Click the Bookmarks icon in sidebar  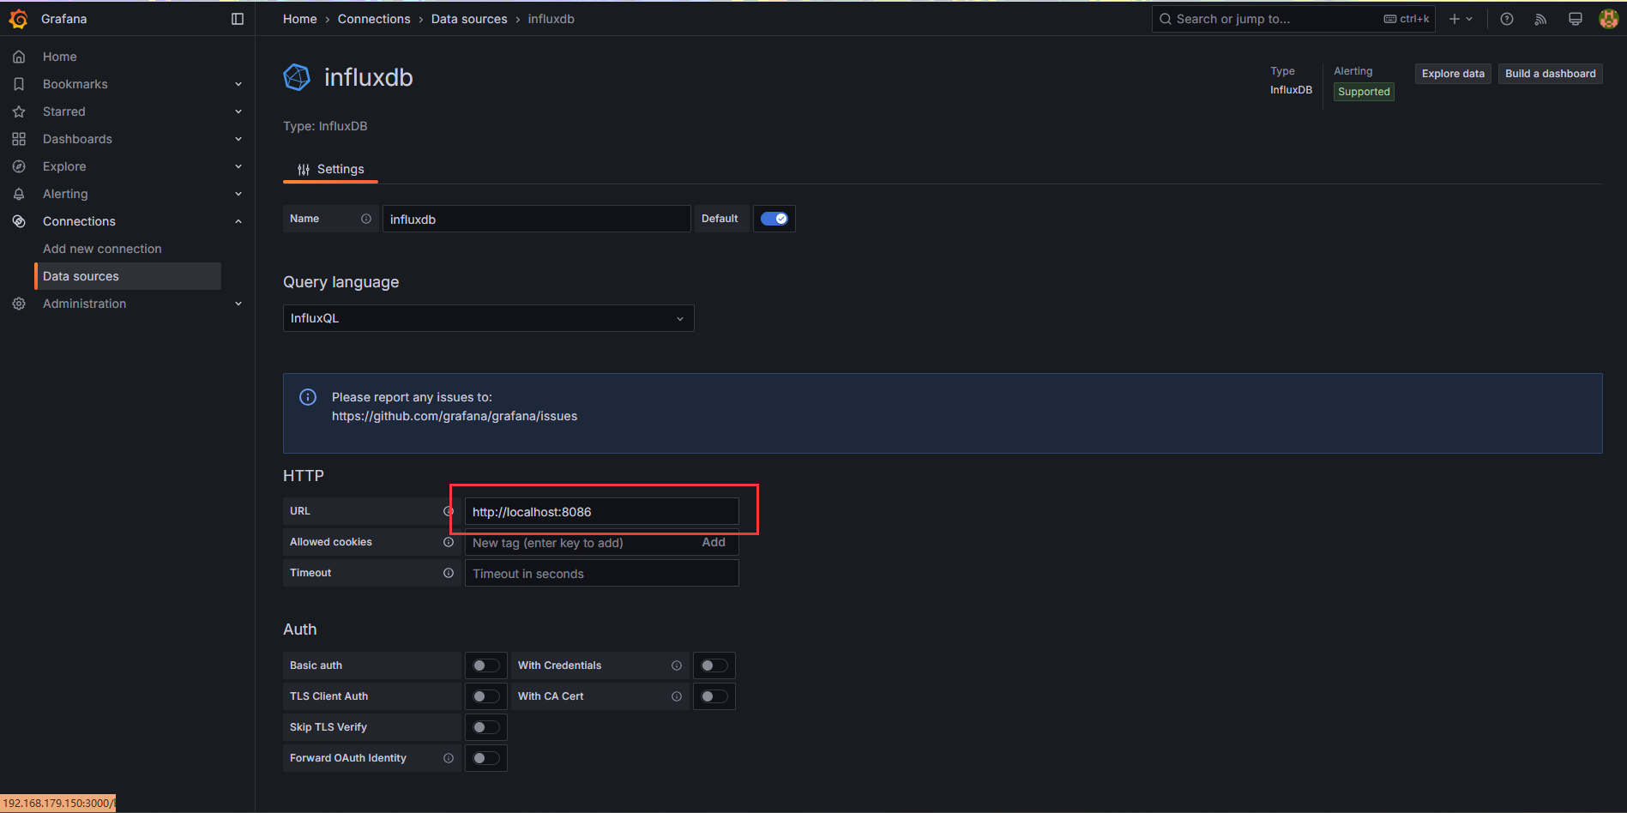pos(19,84)
